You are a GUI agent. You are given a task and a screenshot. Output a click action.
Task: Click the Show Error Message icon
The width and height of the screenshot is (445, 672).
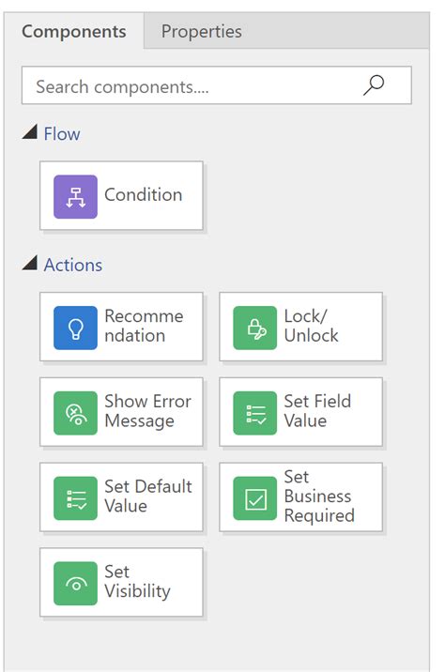pyautogui.click(x=75, y=413)
